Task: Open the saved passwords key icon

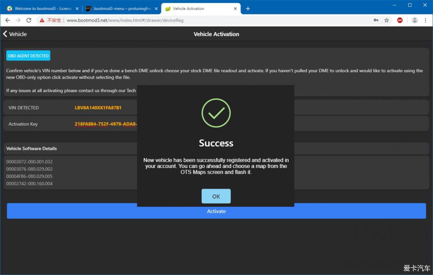Action: tap(376, 20)
